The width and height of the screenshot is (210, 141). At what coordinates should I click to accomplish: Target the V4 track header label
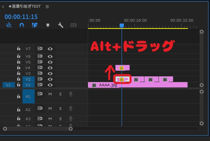point(28,68)
